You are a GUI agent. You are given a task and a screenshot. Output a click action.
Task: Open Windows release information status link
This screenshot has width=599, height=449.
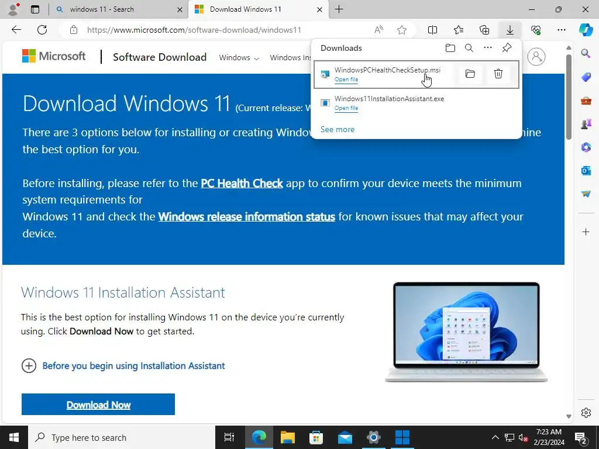246,217
